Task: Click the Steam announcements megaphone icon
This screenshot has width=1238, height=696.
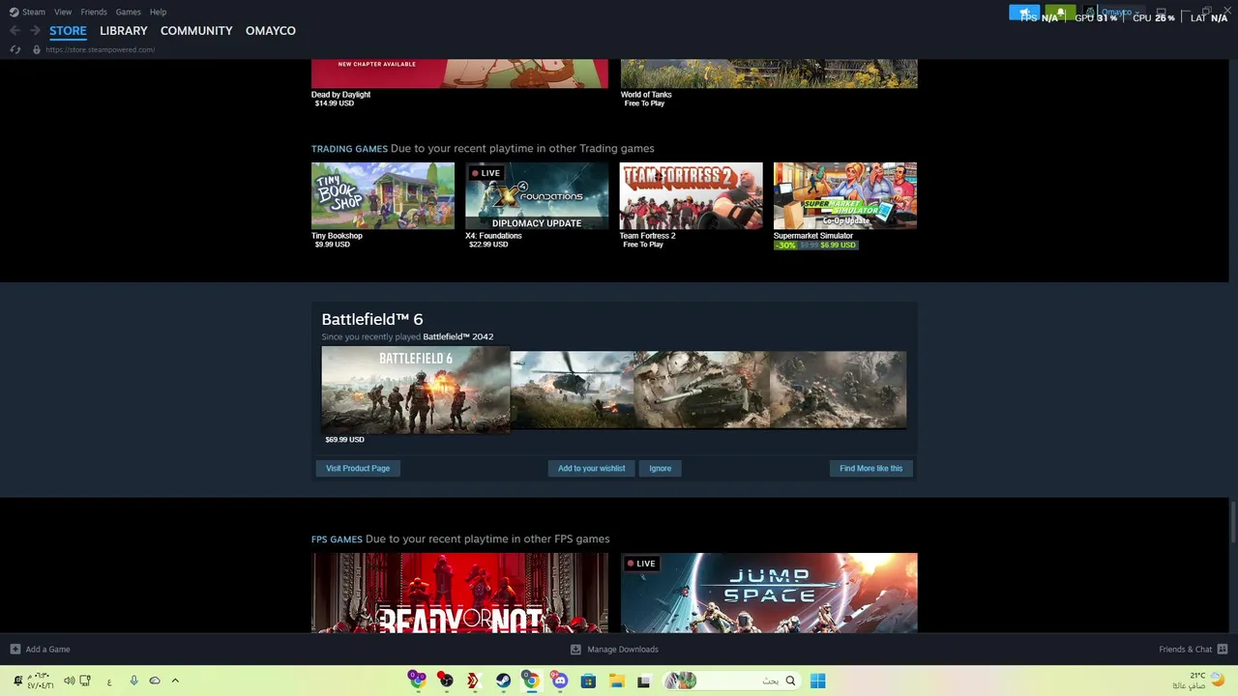Action: (1024, 13)
